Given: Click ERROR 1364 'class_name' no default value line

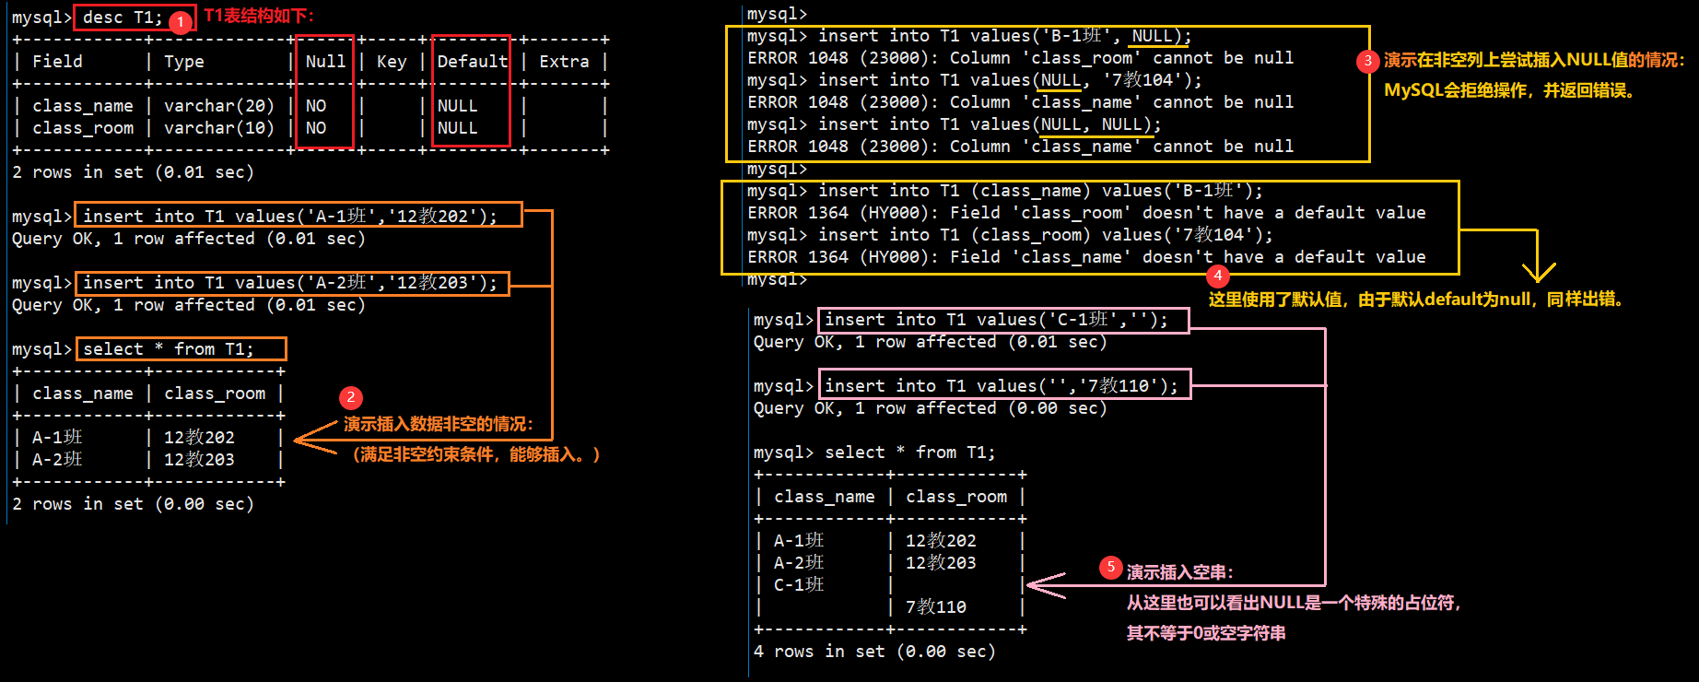Looking at the screenshot, I should pos(1086,257).
